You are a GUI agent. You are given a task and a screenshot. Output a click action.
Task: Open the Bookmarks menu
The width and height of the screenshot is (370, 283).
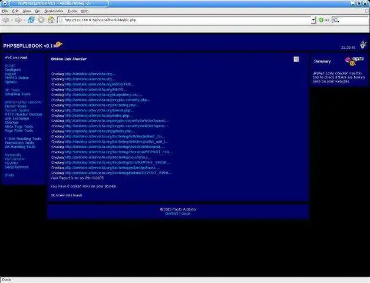point(54,11)
